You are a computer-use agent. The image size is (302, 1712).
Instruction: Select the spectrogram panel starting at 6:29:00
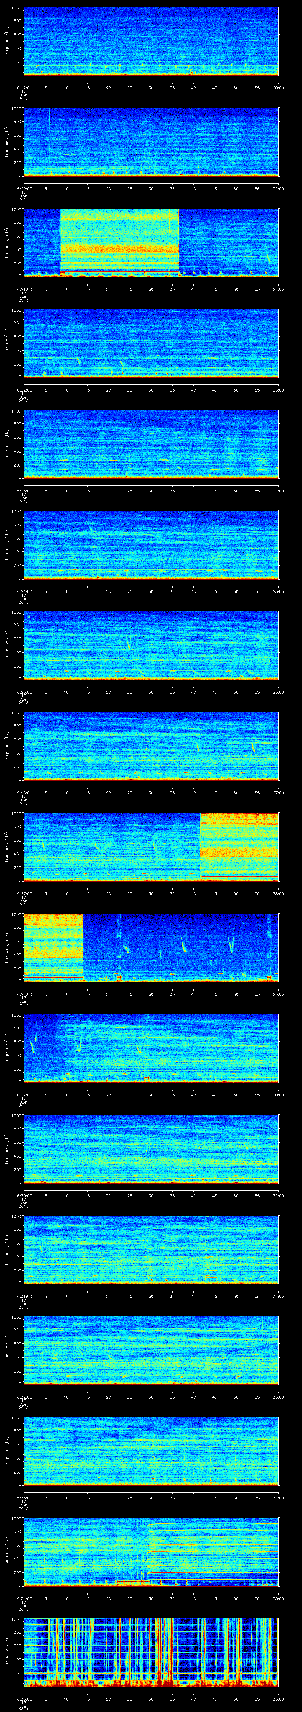[x=151, y=1048]
